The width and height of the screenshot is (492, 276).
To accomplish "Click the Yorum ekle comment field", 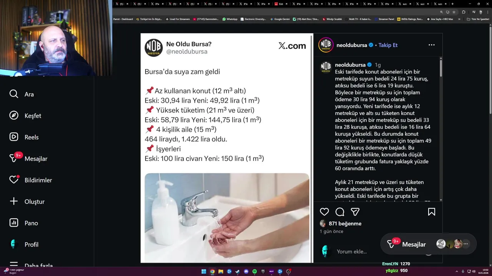I will coord(352,252).
